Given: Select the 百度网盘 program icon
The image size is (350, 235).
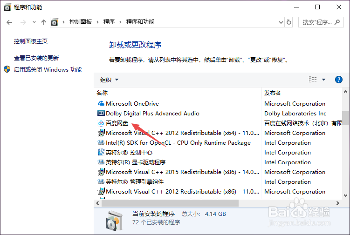Looking at the screenshot, I should pos(101,123).
